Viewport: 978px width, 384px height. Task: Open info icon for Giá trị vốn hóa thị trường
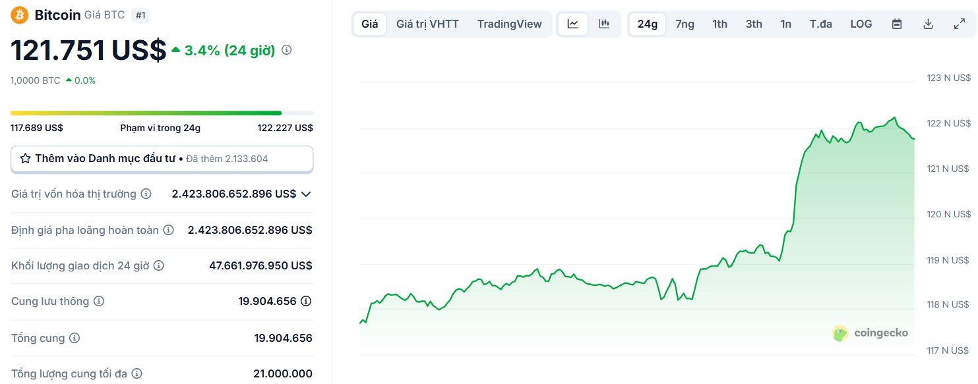[x=146, y=194]
